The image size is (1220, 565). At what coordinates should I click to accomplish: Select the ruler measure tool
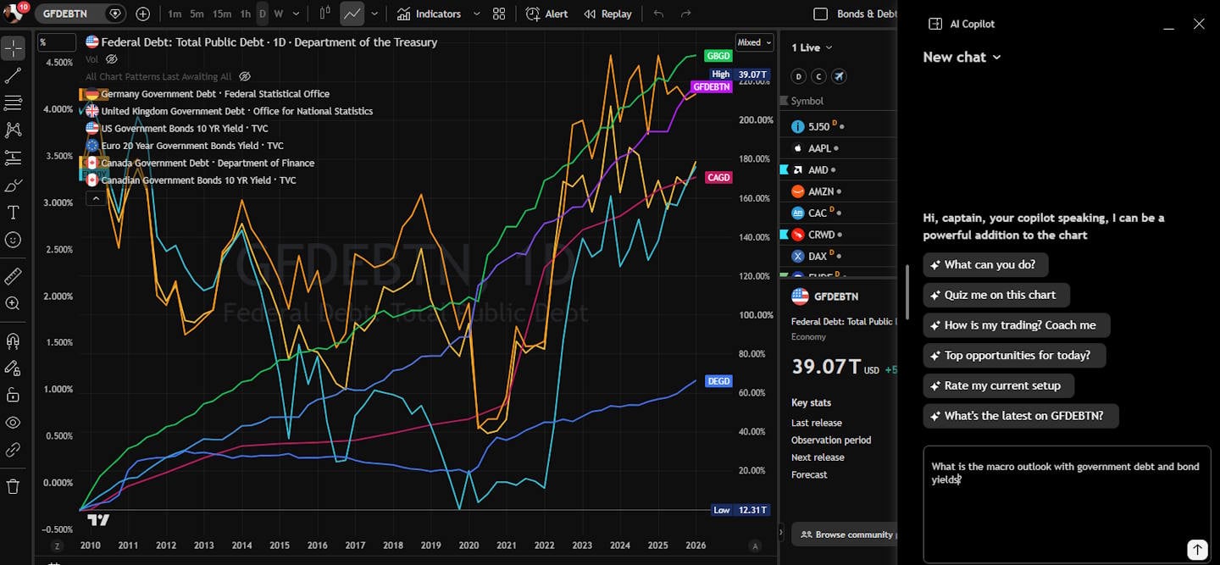13,276
